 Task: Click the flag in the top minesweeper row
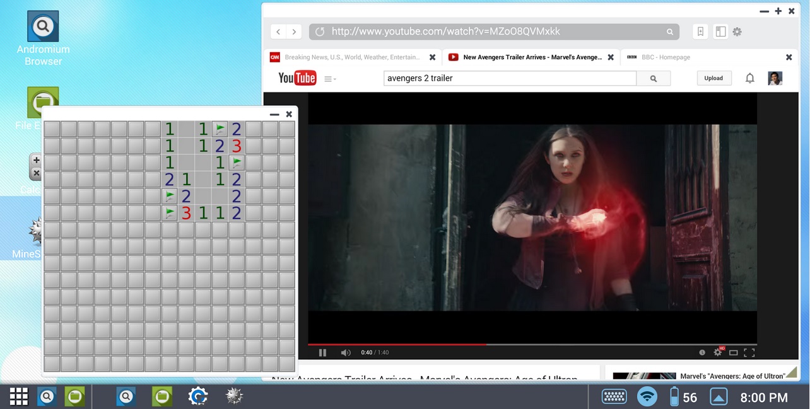(x=220, y=129)
